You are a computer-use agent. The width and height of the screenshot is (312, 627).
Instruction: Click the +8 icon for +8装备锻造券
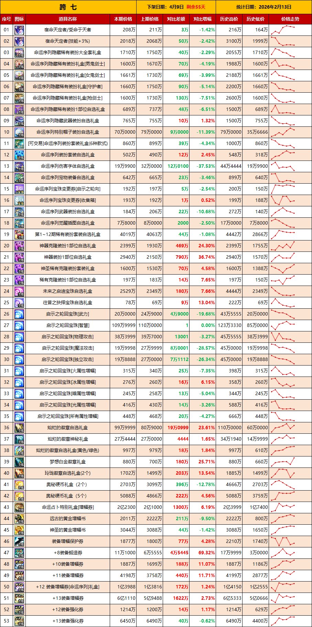tap(19, 553)
